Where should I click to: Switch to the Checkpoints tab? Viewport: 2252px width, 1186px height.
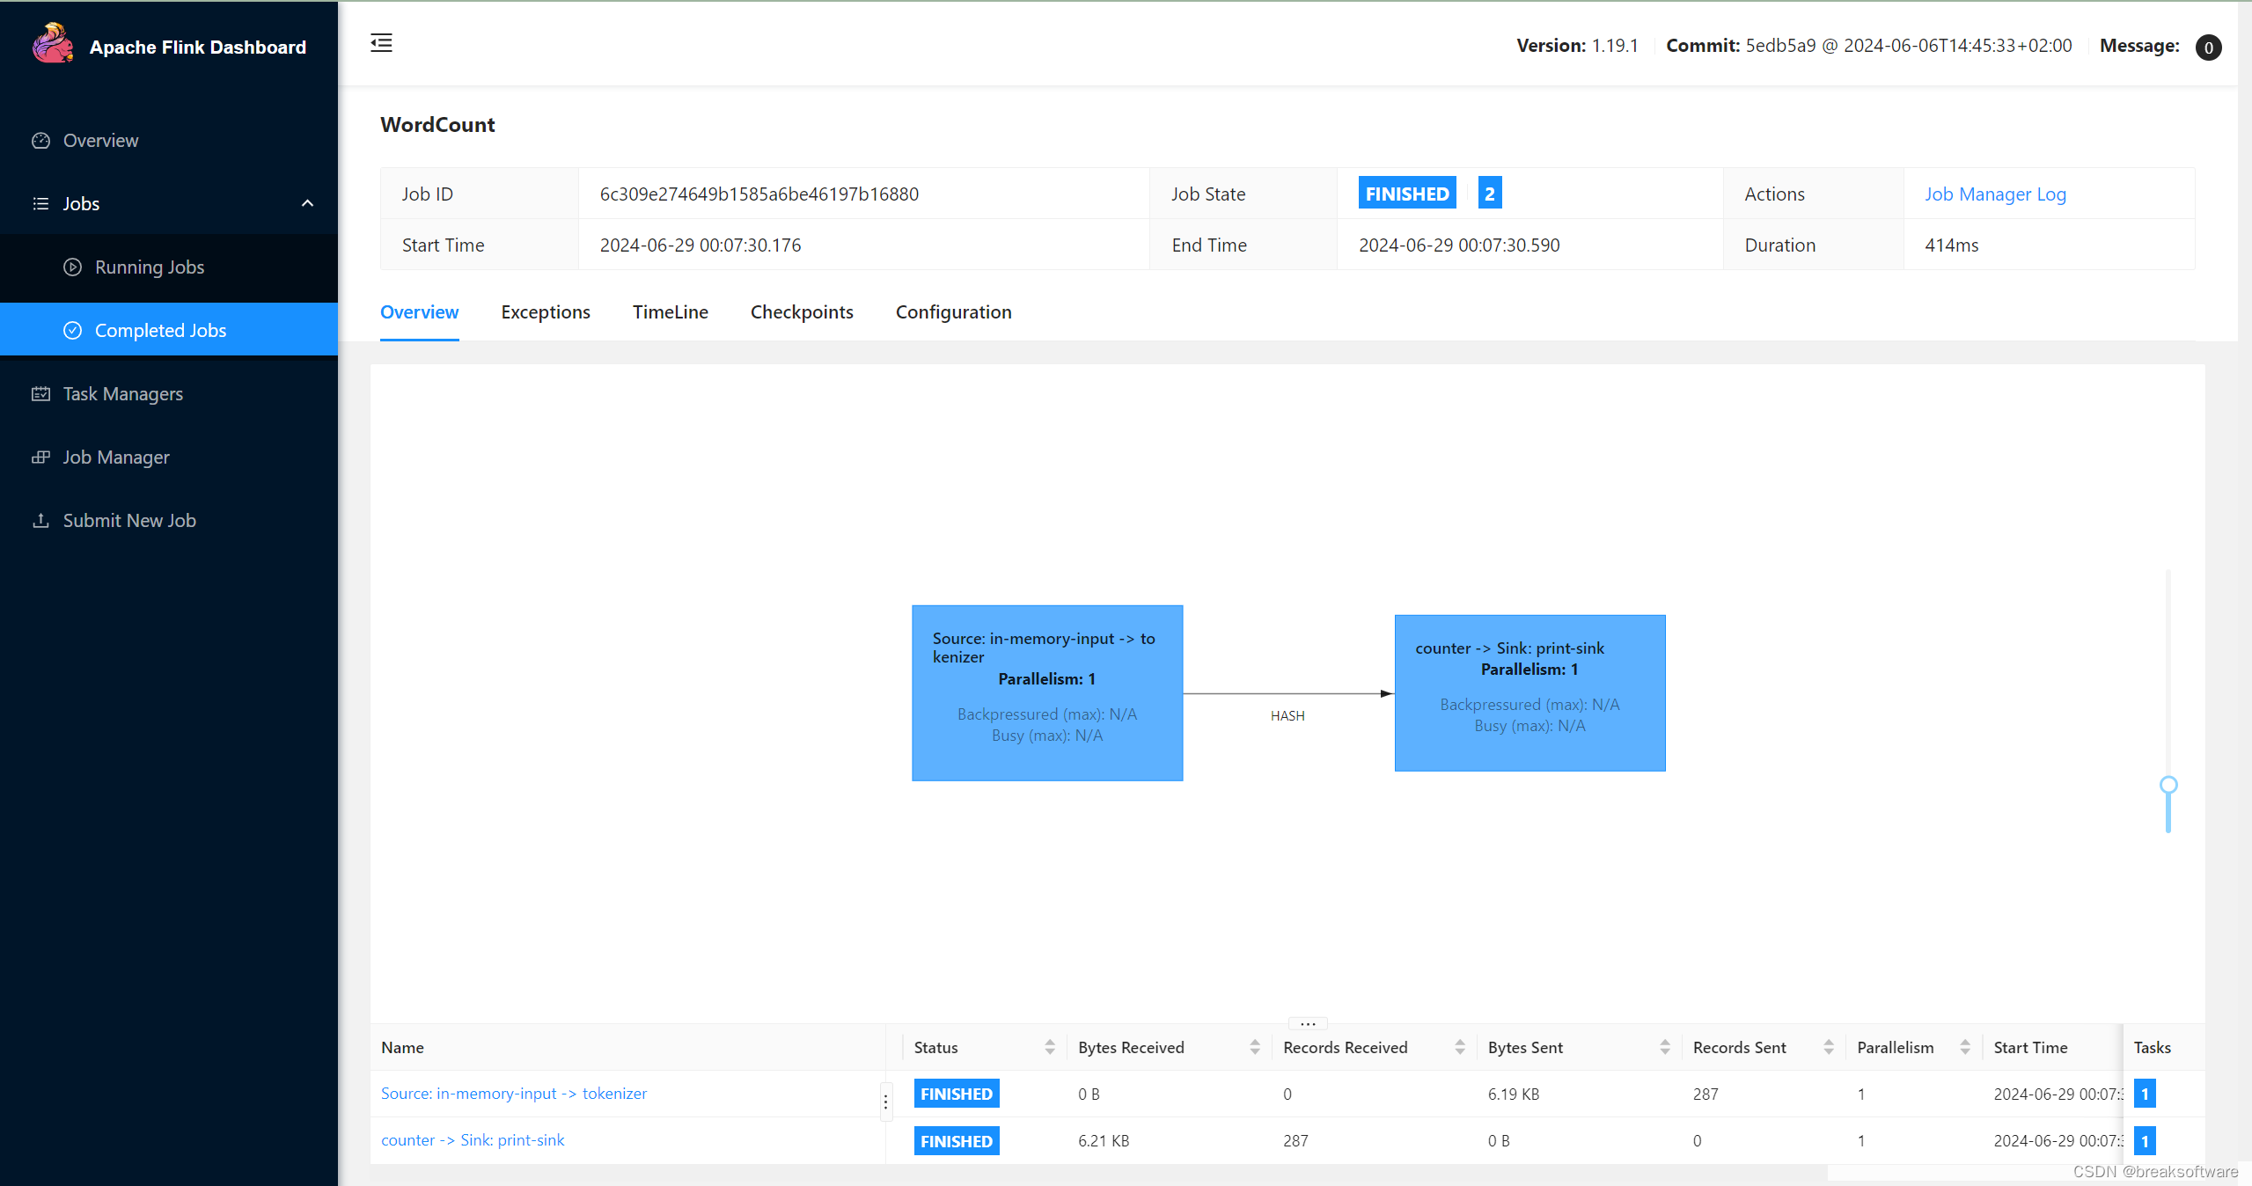tap(802, 312)
